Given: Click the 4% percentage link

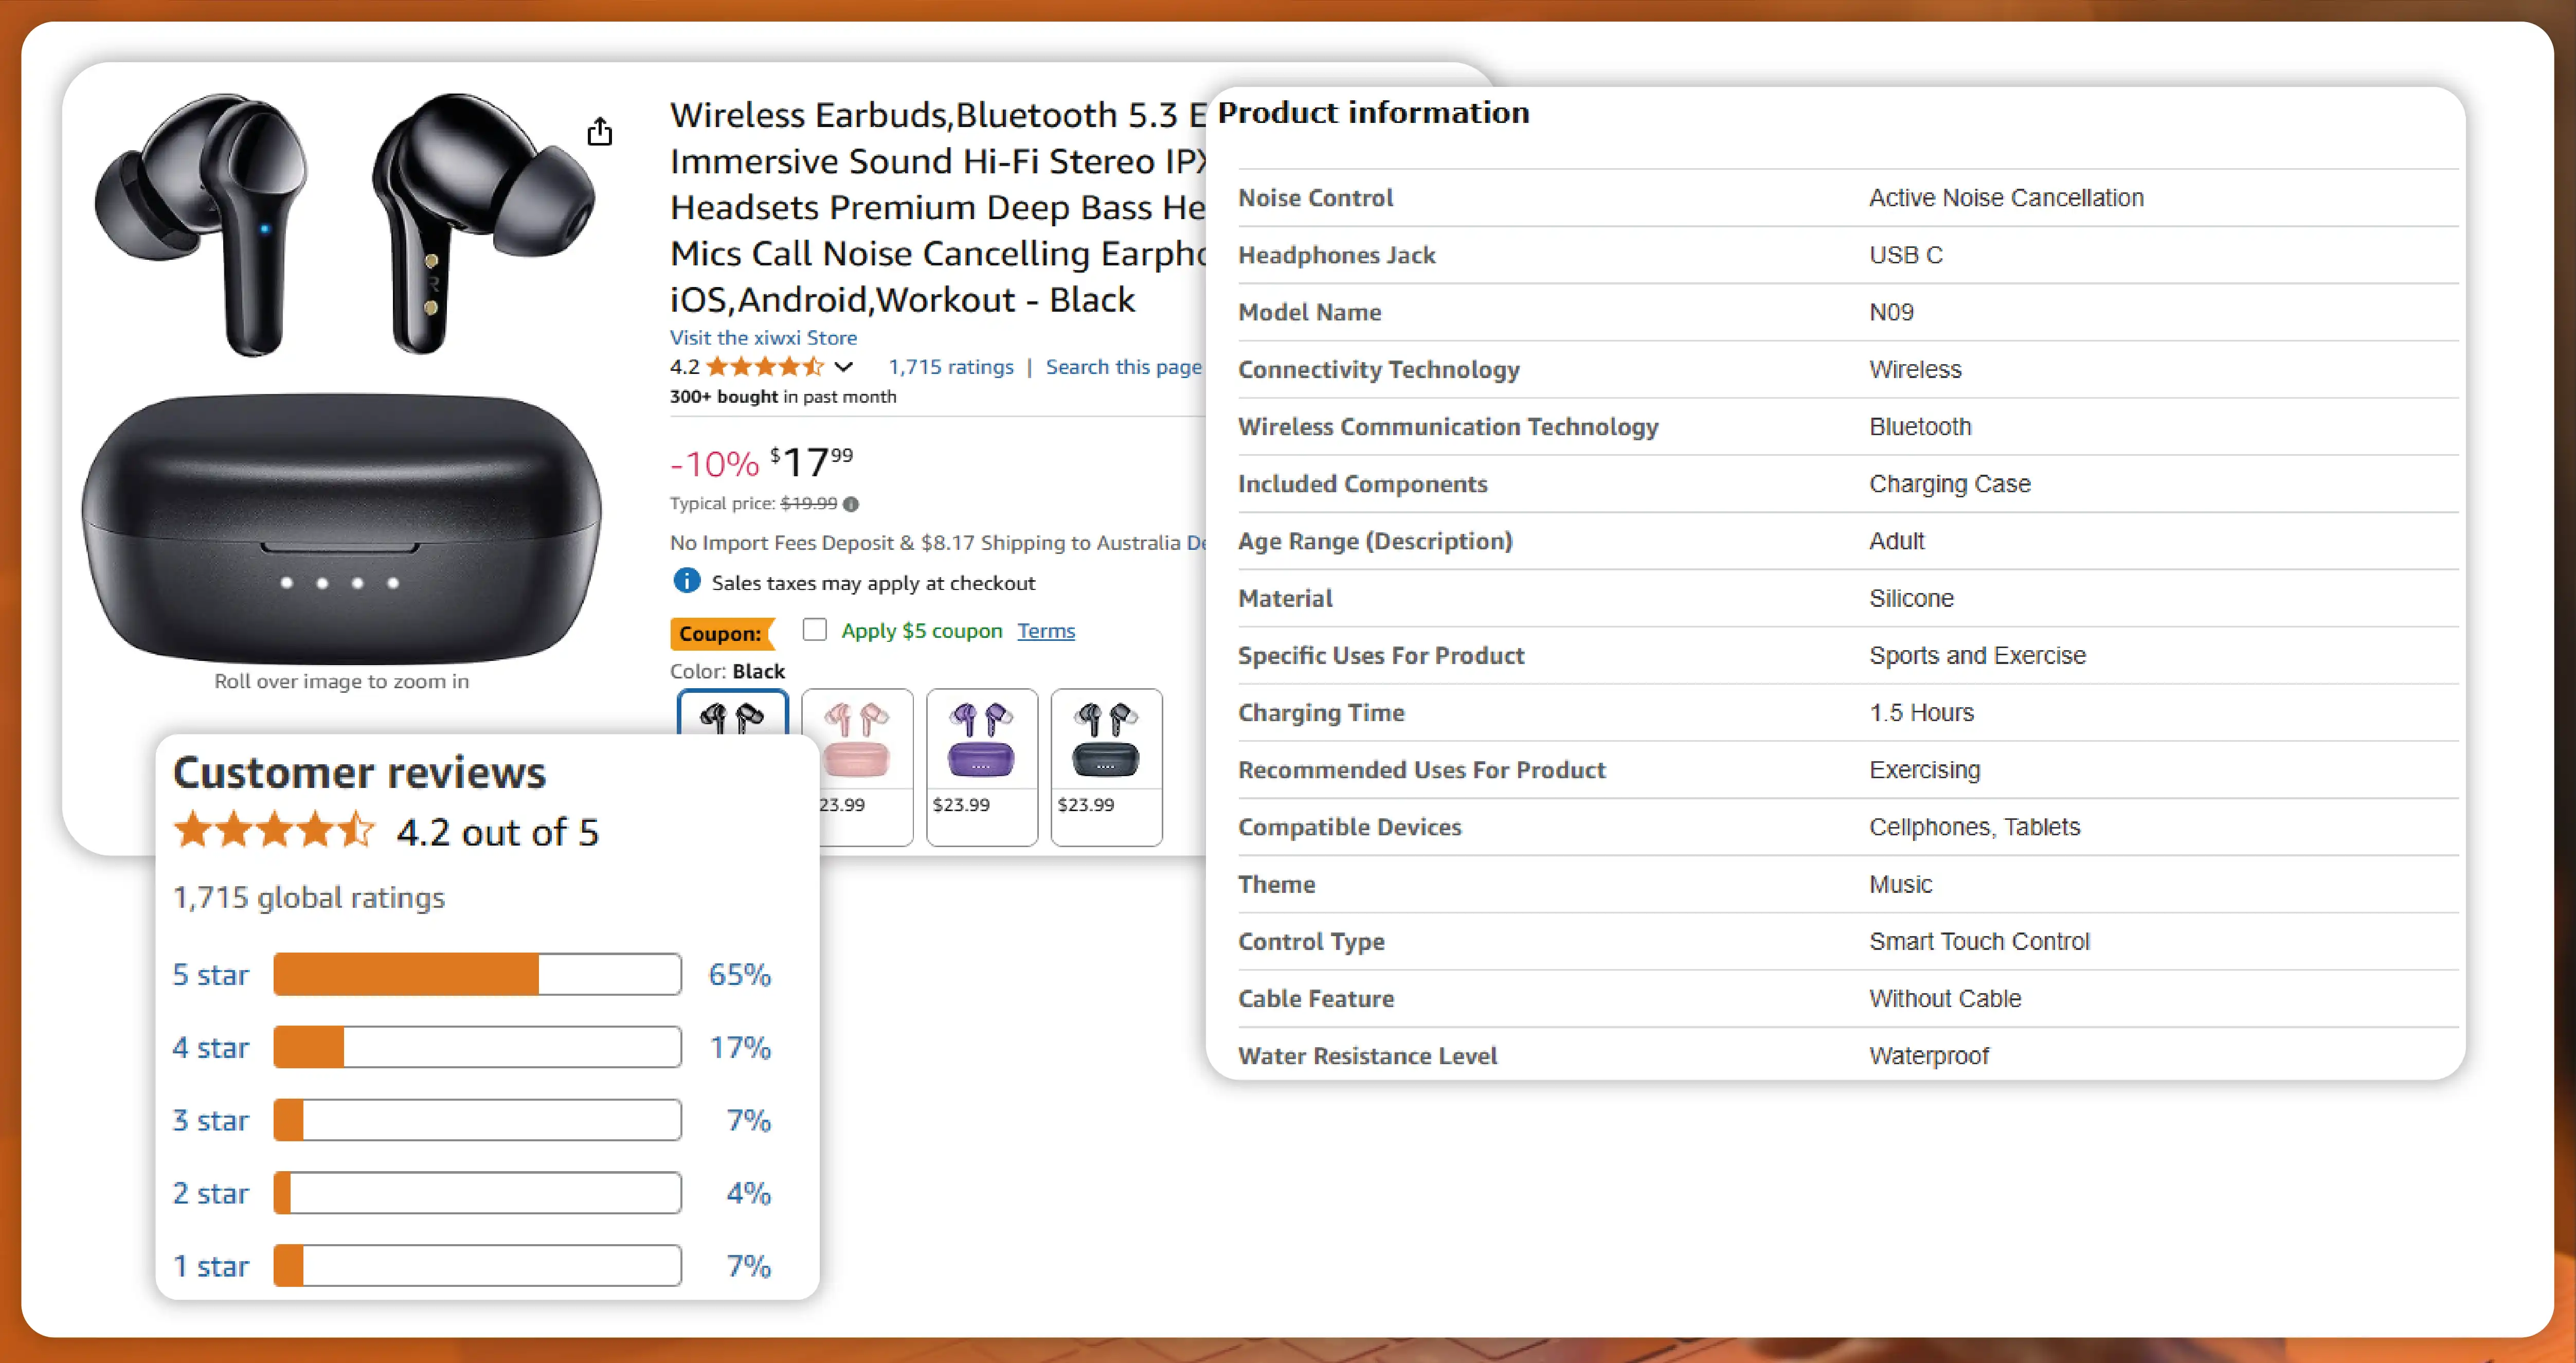Looking at the screenshot, I should click(x=748, y=1194).
